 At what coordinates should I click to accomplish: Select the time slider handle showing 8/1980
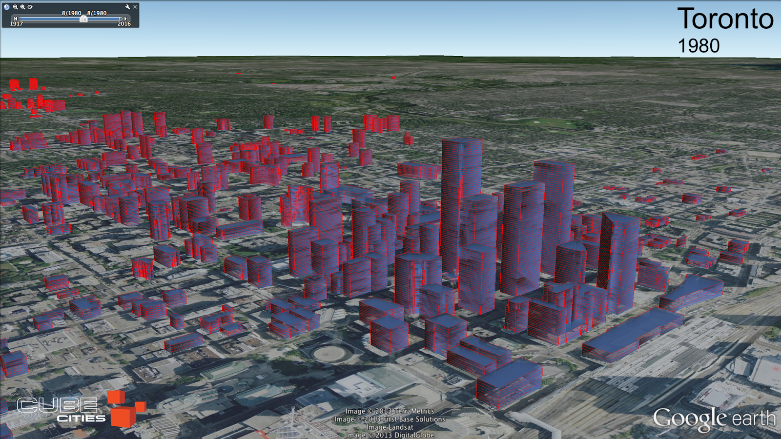(x=83, y=19)
